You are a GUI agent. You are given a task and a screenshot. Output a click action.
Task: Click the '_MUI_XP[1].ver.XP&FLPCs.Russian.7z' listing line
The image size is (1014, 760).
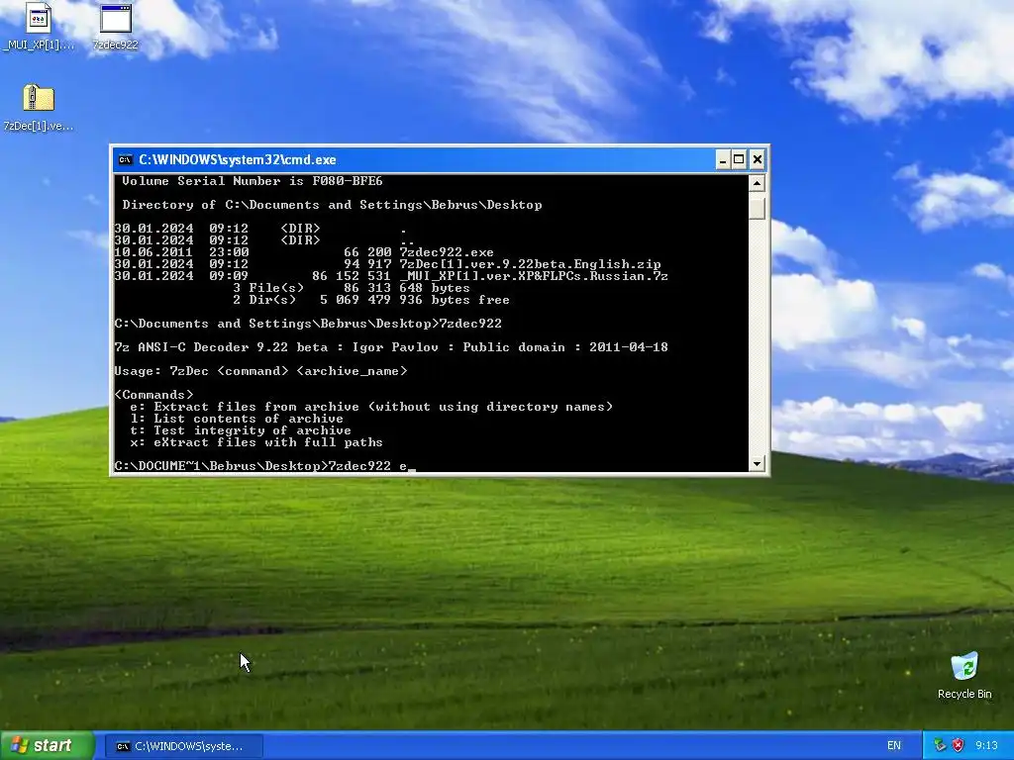click(x=391, y=276)
